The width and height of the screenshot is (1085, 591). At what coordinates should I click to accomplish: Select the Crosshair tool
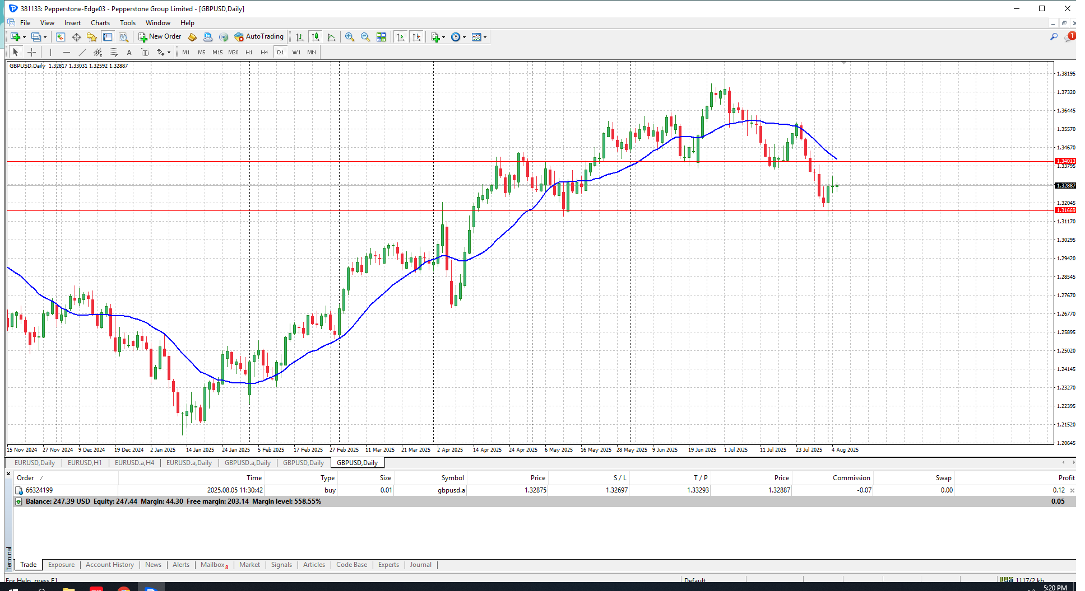32,52
